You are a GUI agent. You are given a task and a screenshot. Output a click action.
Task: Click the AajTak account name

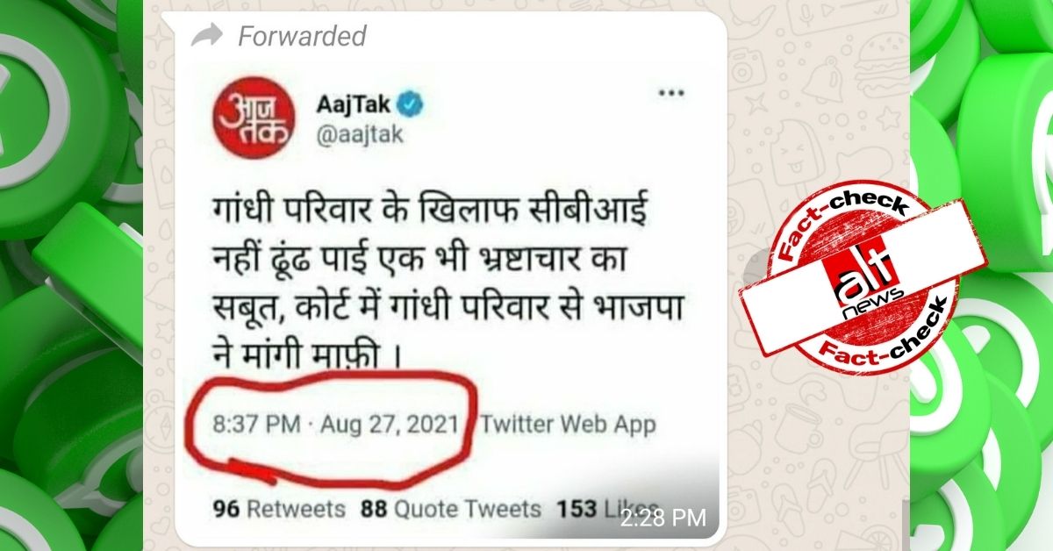pyautogui.click(x=355, y=105)
